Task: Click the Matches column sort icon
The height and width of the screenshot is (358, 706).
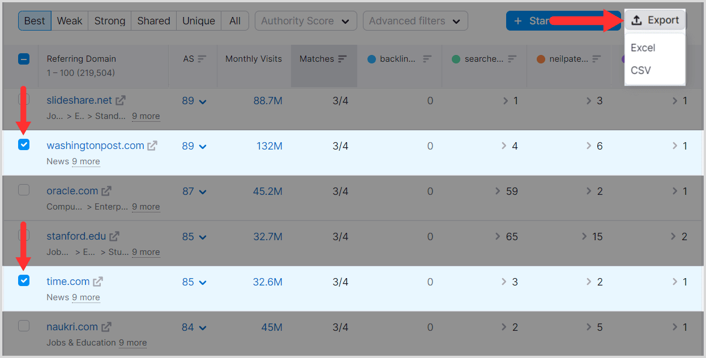Action: pyautogui.click(x=342, y=59)
